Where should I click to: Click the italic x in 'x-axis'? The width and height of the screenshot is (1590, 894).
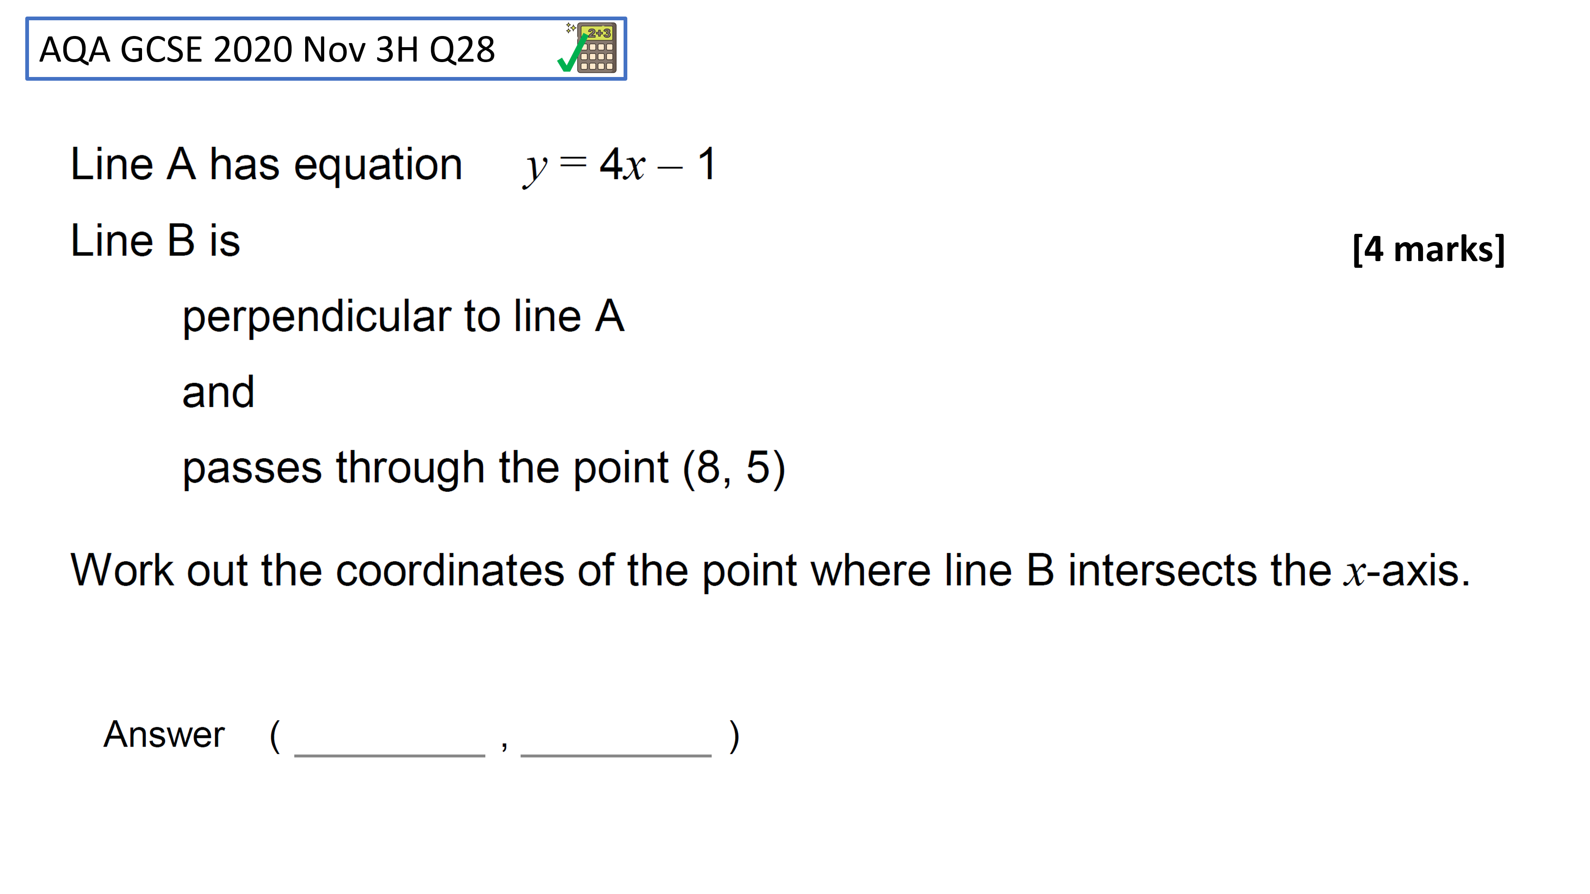[1356, 573]
